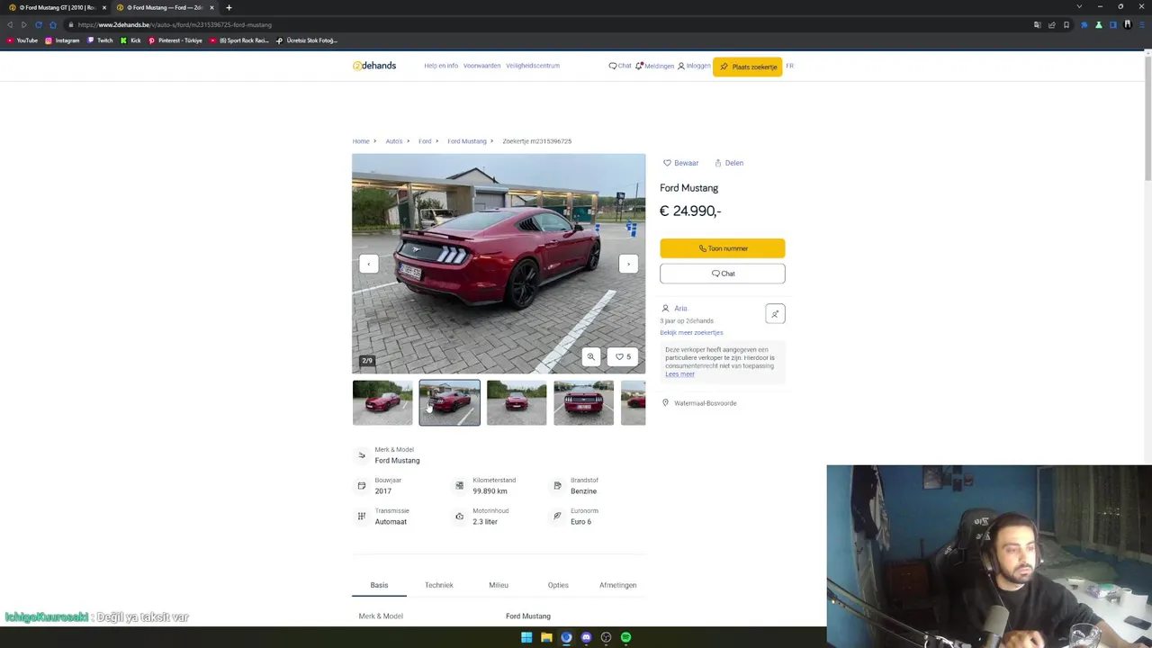Open the Twitch bookmark
The width and height of the screenshot is (1152, 648).
click(100, 40)
